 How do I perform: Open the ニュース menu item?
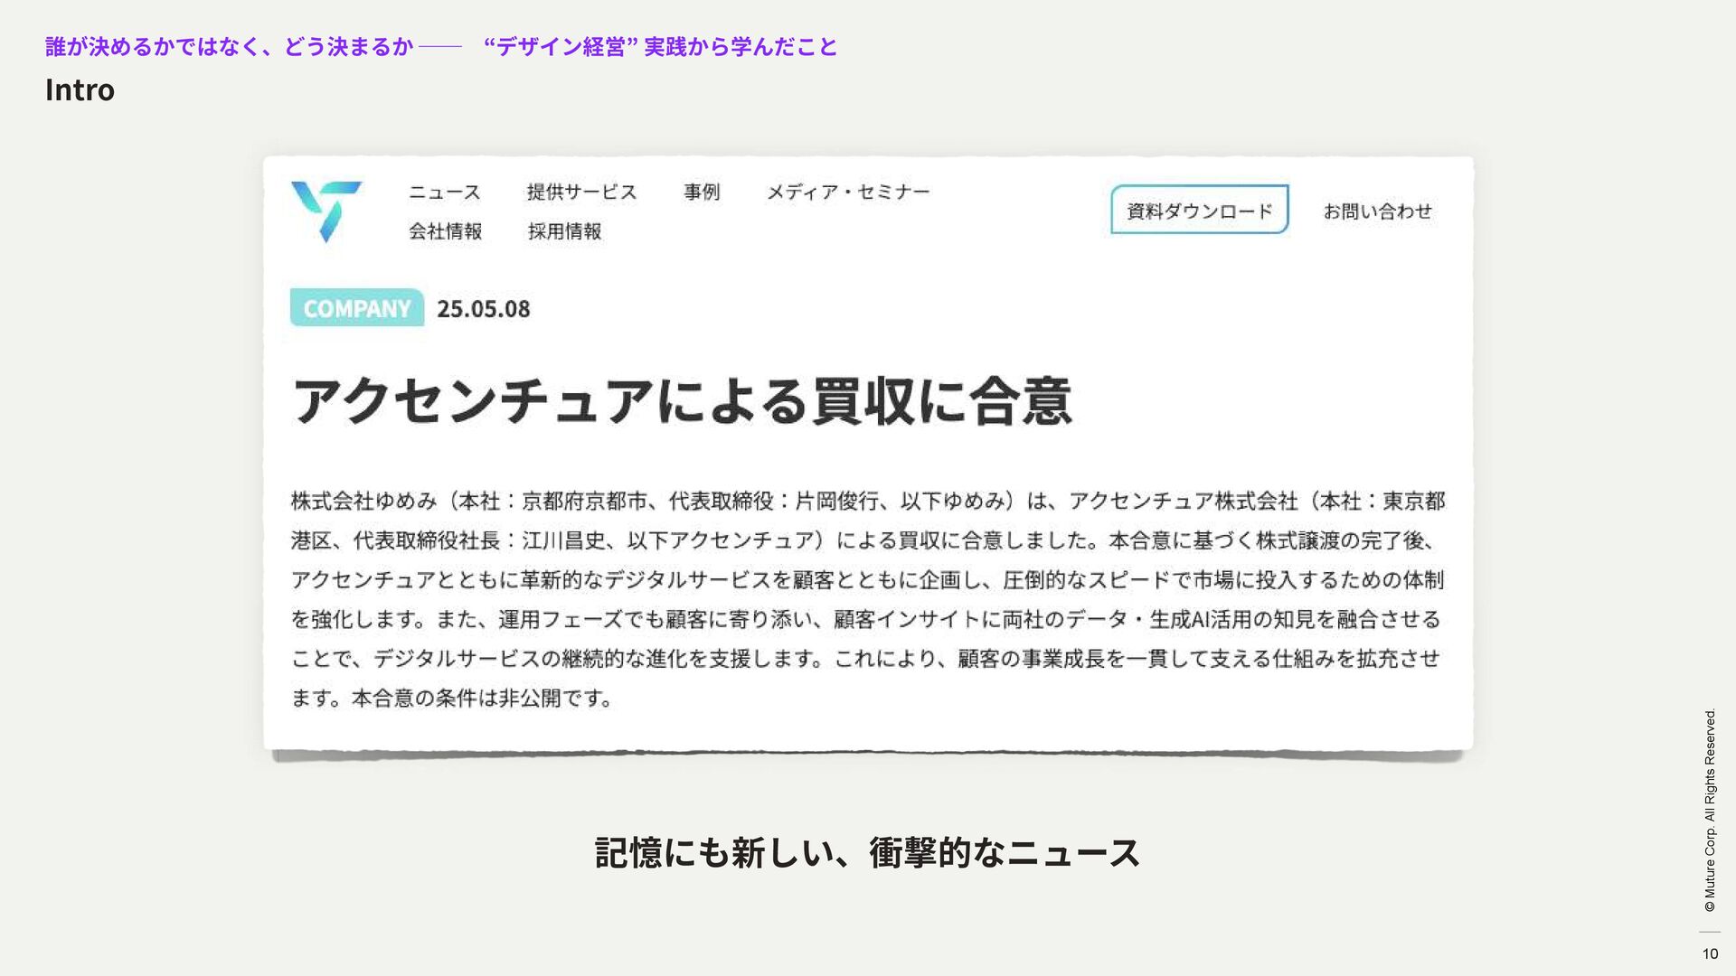tap(444, 192)
